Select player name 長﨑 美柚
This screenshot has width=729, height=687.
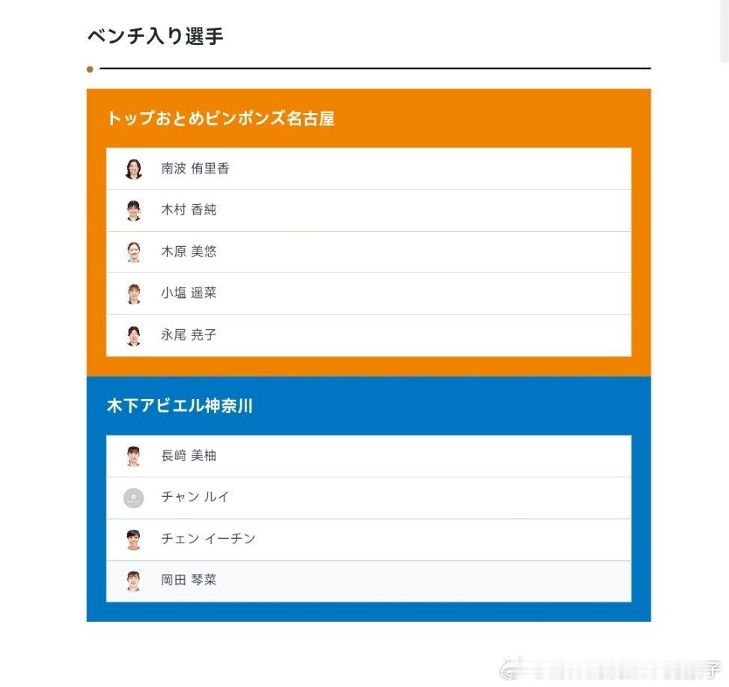[189, 455]
